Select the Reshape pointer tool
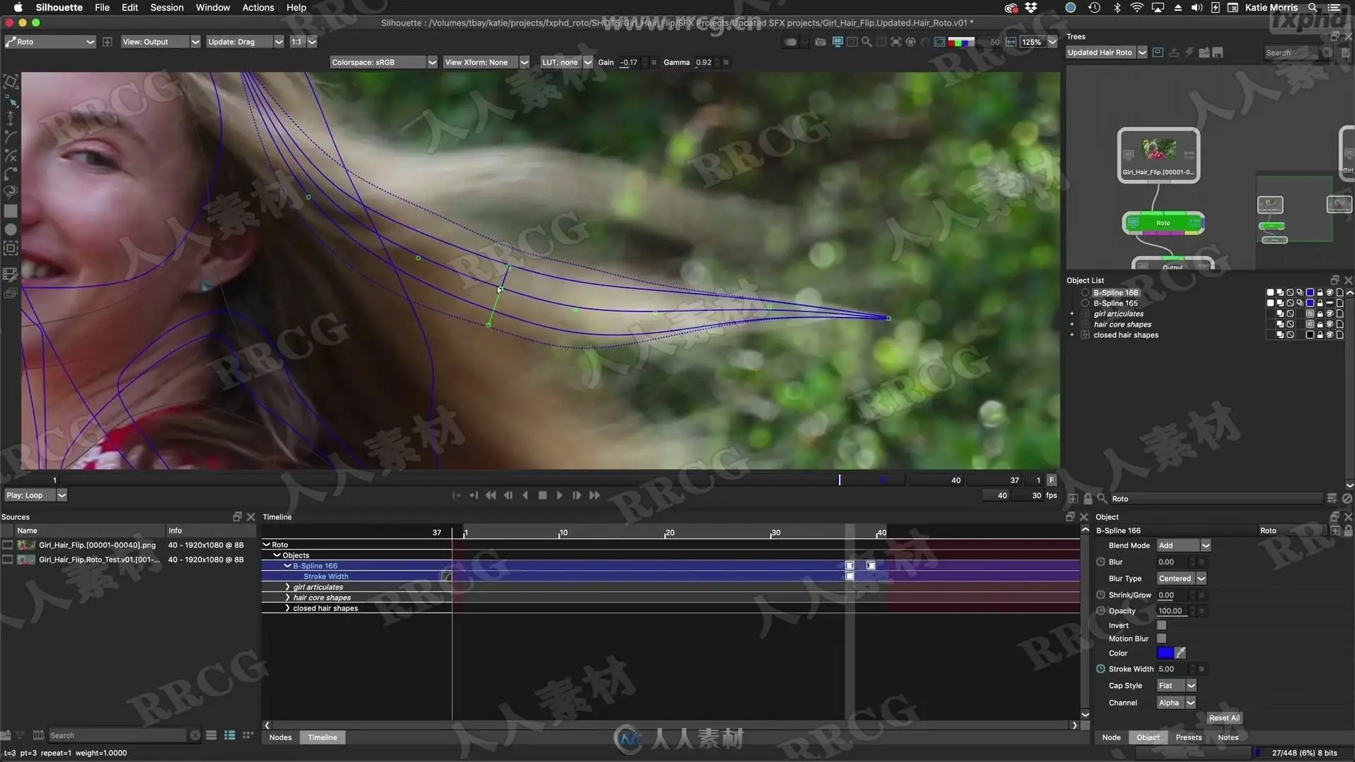The image size is (1355, 762). click(x=11, y=101)
